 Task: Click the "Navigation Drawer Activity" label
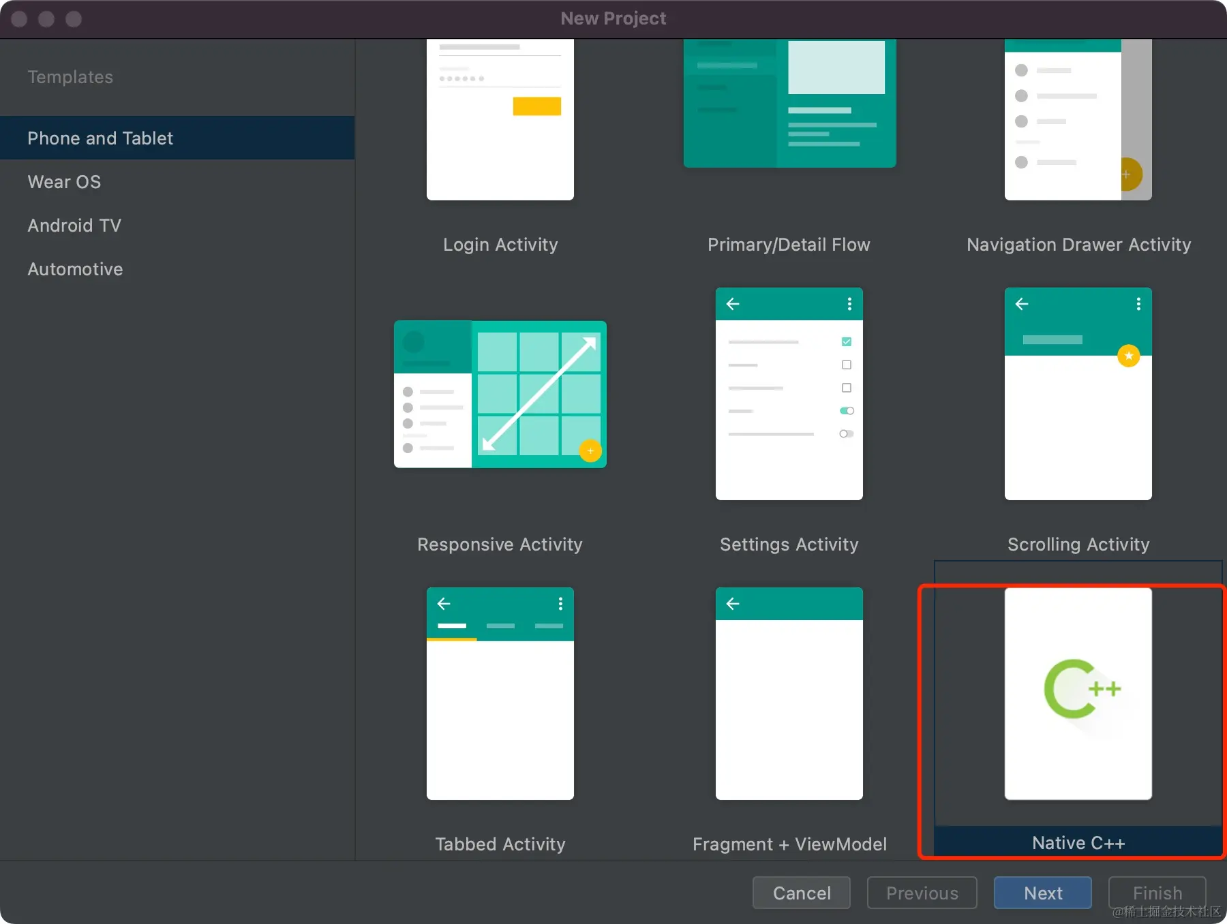[x=1078, y=245]
